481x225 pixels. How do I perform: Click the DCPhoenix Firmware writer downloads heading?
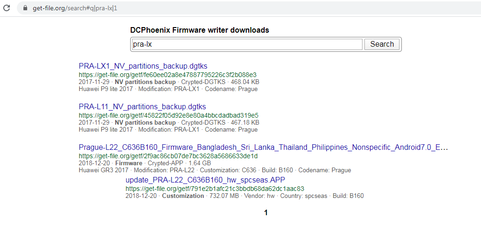click(200, 30)
